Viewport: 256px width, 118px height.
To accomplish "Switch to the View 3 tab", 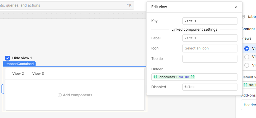I will tap(38, 74).
